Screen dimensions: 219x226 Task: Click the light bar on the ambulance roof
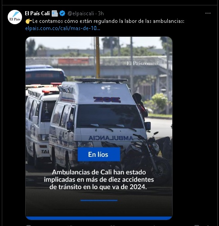coord(101,80)
